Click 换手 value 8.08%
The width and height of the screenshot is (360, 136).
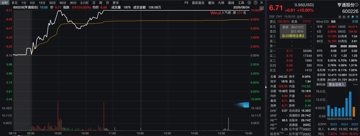point(307,77)
